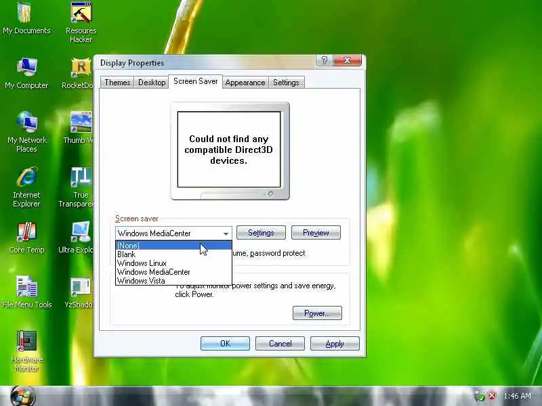
Task: Choose Windows Linux screen saver
Action: point(173,263)
